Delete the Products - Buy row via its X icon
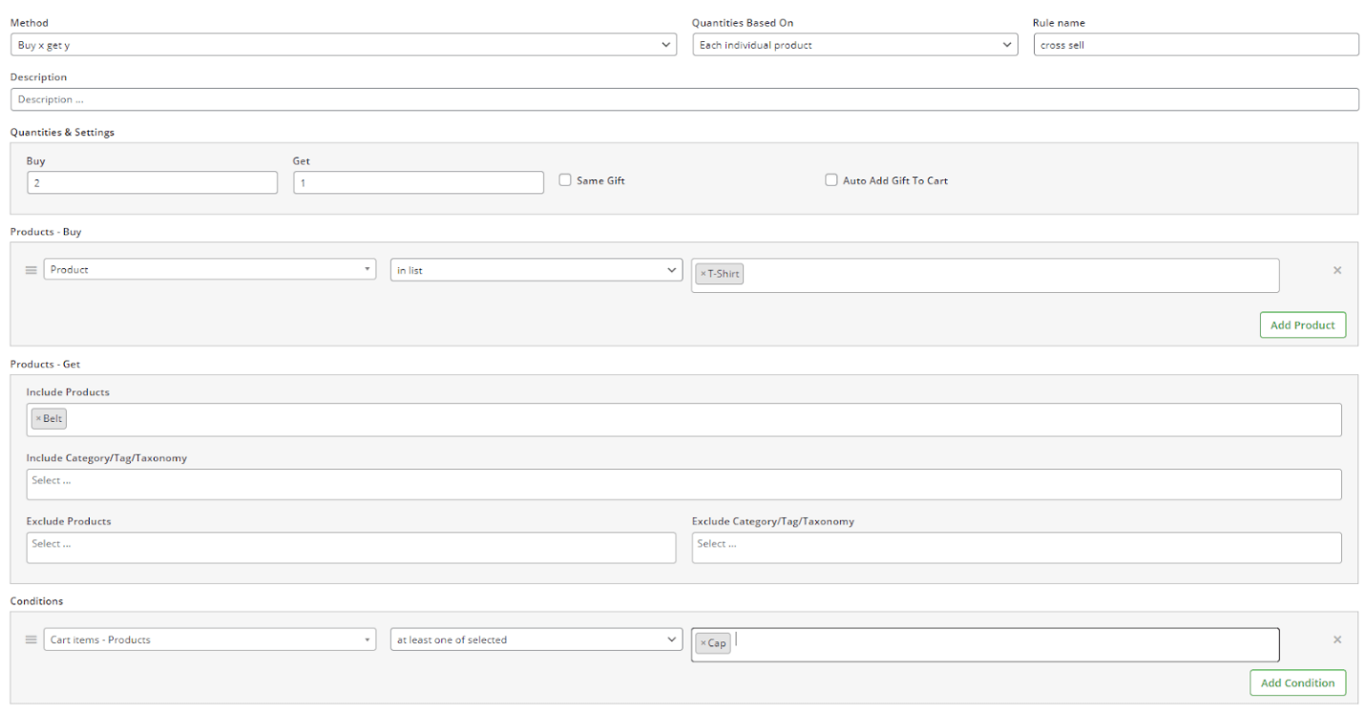The image size is (1366, 714). (x=1336, y=269)
